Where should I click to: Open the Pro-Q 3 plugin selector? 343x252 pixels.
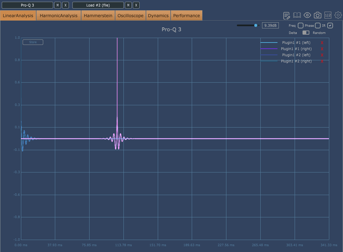coord(27,5)
